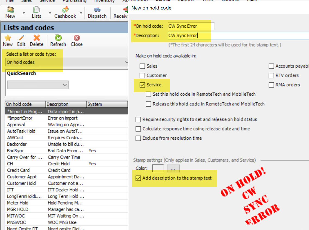Select the Customer Hold row
Viewport: 309px width, 230px height.
point(66,183)
